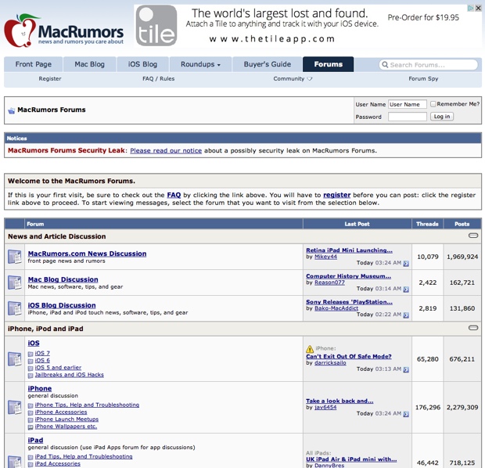Click subforum icon beside iPhone Wallpapers etc.
The height and width of the screenshot is (468, 485).
(31, 427)
